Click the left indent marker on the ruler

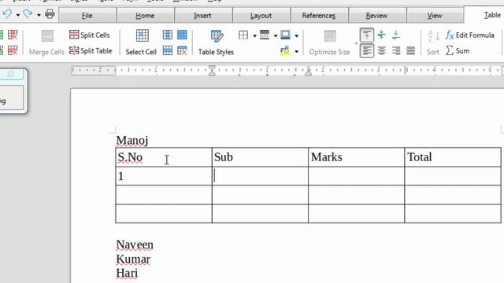click(212, 71)
